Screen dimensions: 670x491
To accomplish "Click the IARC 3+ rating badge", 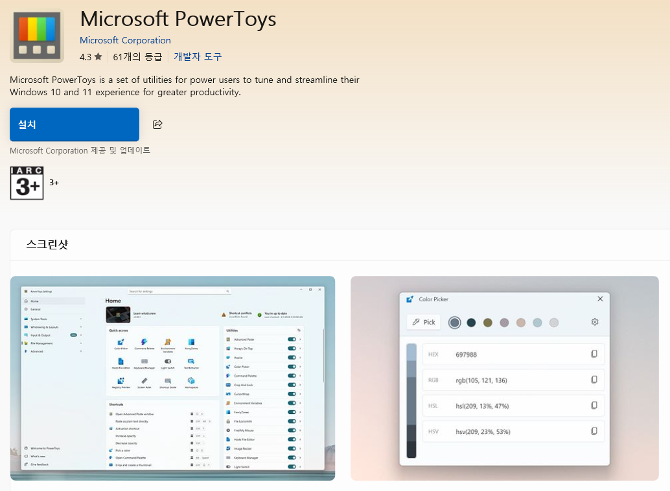I will [x=27, y=183].
